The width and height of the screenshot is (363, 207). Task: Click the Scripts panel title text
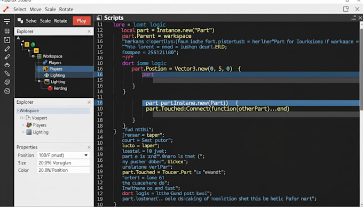[114, 18]
